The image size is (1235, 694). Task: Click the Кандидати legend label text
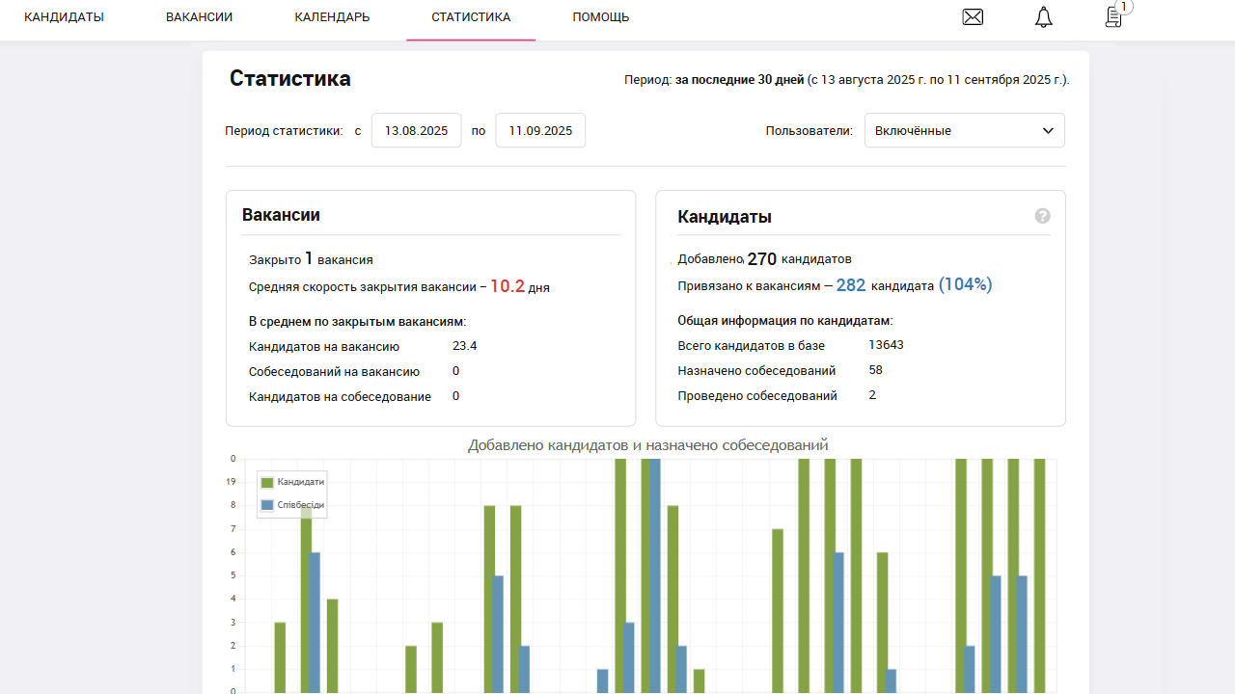tap(300, 482)
